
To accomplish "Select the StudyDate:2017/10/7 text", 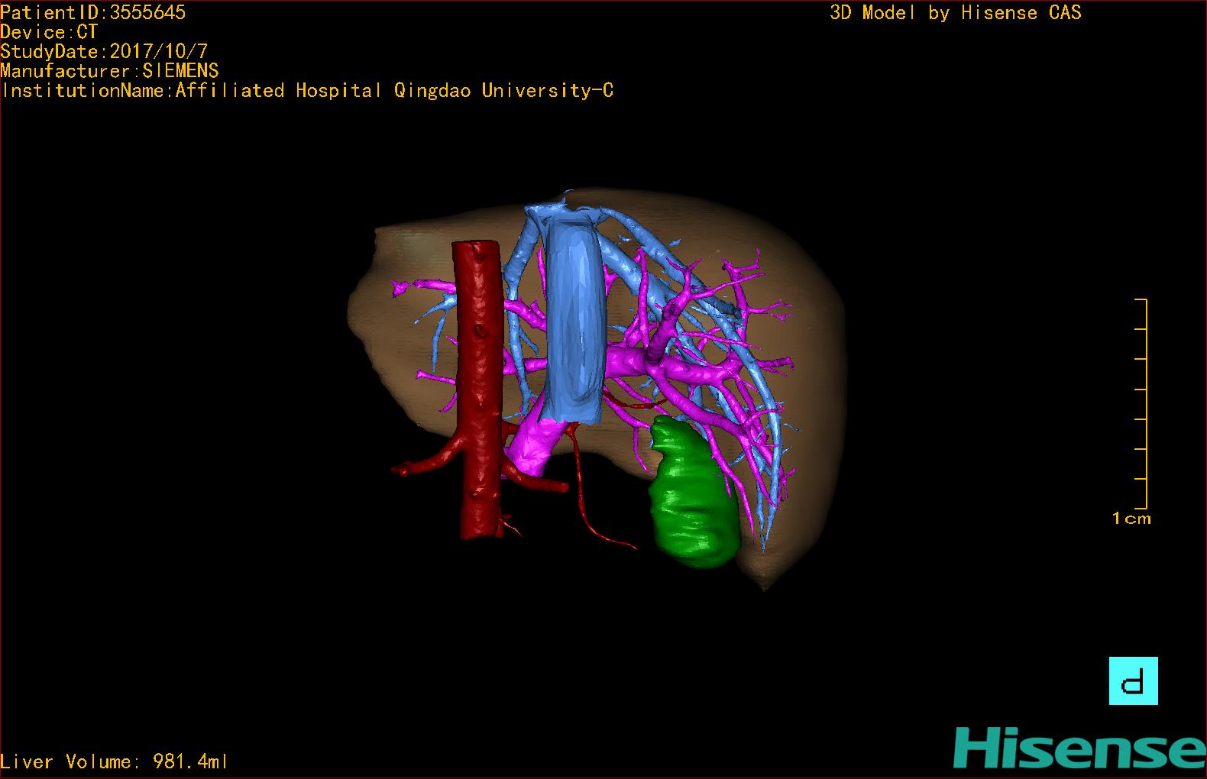I will (x=104, y=52).
